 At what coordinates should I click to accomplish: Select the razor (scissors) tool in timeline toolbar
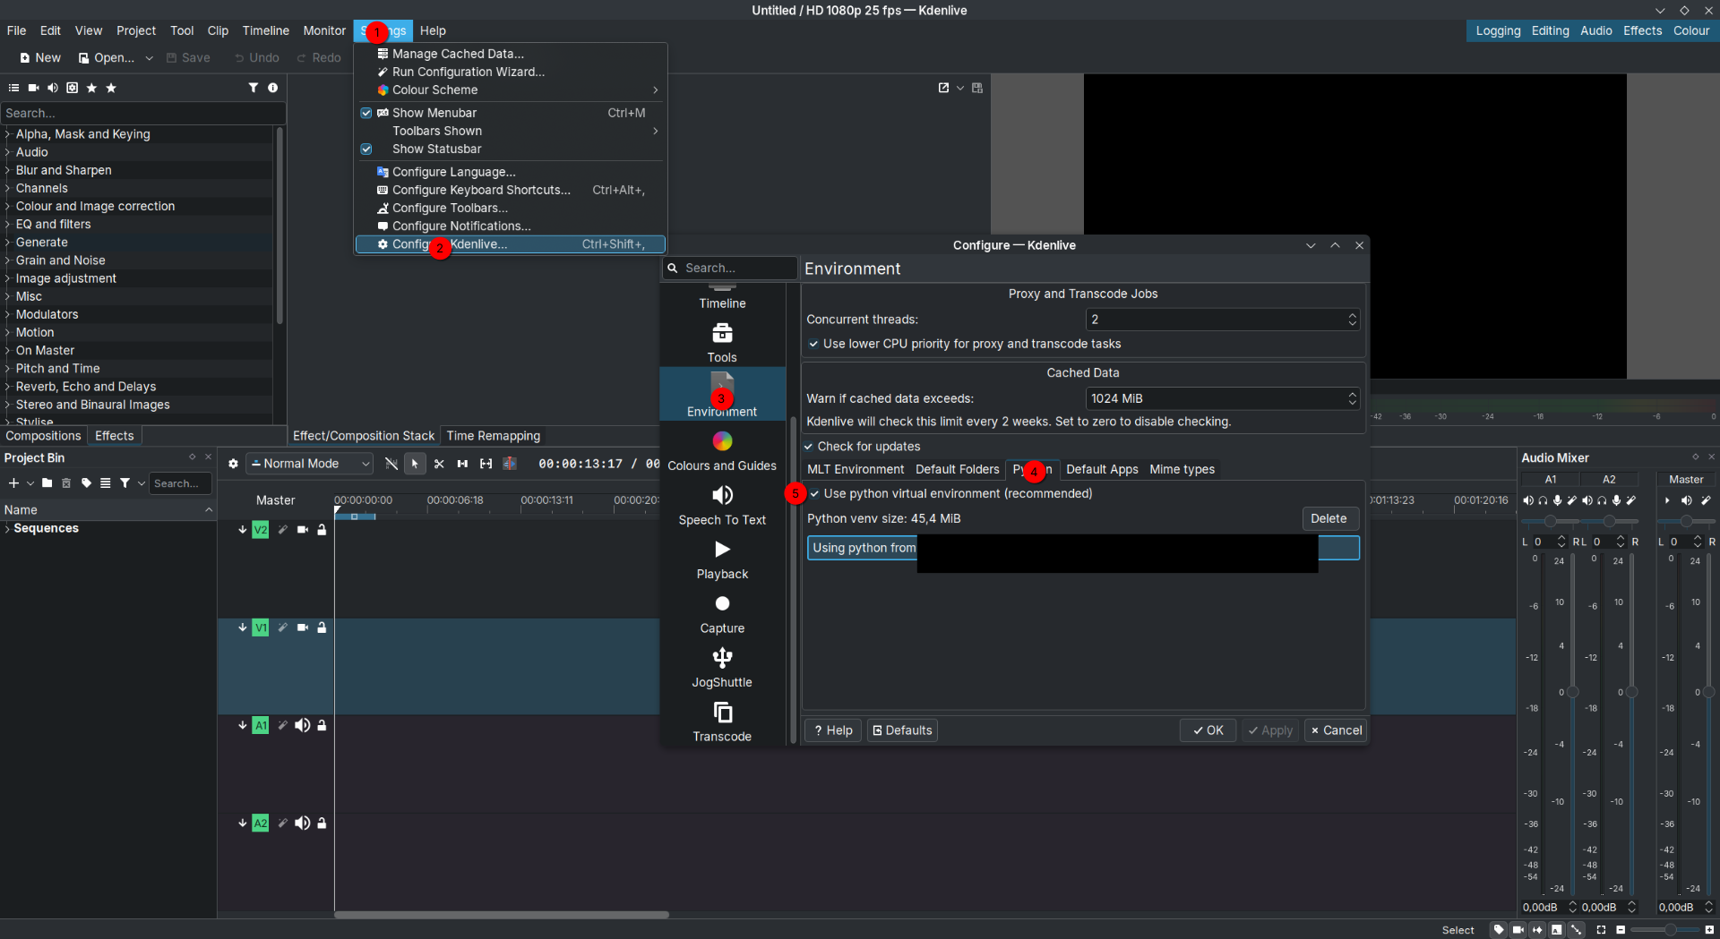coord(439,464)
